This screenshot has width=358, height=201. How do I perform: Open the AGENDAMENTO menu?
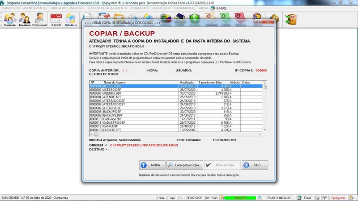35,8
